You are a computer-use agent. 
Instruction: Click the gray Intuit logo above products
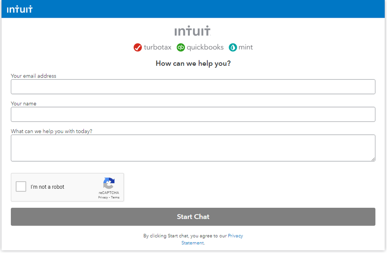point(193,31)
